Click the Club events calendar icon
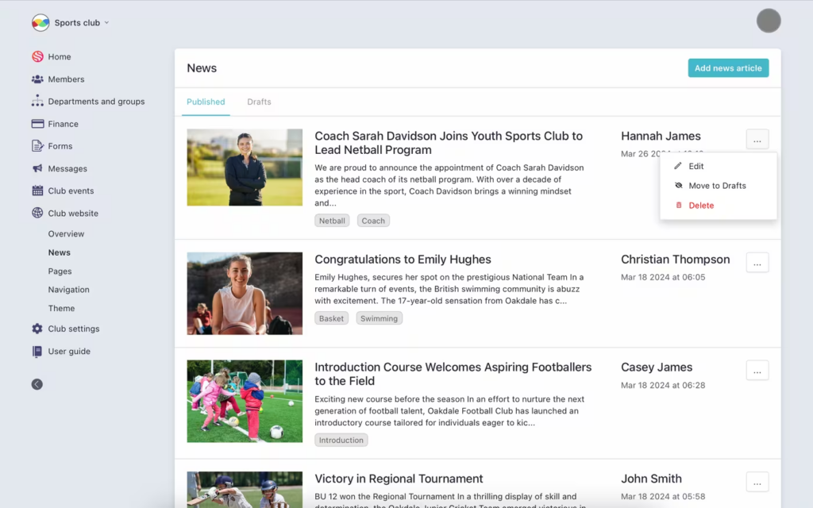The height and width of the screenshot is (508, 813). click(x=37, y=190)
